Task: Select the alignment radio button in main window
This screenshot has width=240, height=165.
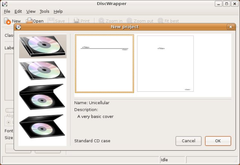Action: [8, 123]
